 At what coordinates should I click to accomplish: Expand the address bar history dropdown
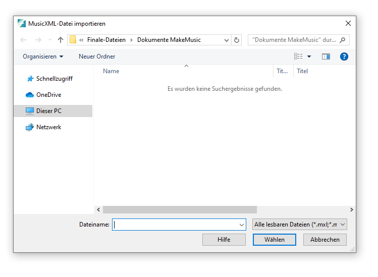227,40
